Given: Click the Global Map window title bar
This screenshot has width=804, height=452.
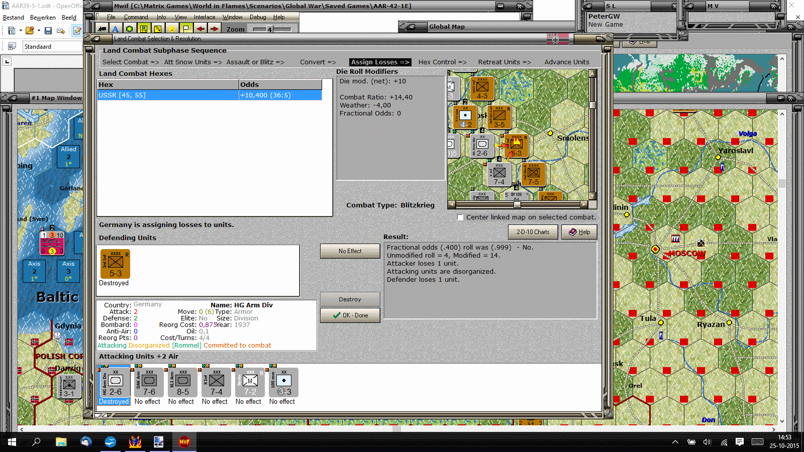Looking at the screenshot, I should click(486, 27).
